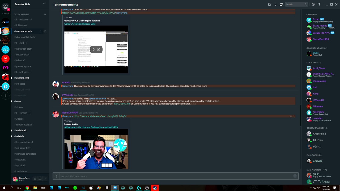The width and height of the screenshot is (340, 191).
Task: Go to the wiiutalk channel
Action: coord(20,136)
